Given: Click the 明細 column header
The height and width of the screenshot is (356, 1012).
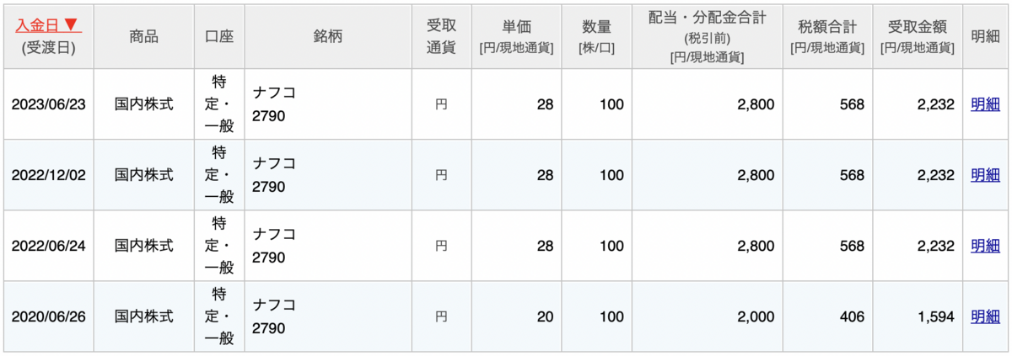Looking at the screenshot, I should tap(985, 36).
